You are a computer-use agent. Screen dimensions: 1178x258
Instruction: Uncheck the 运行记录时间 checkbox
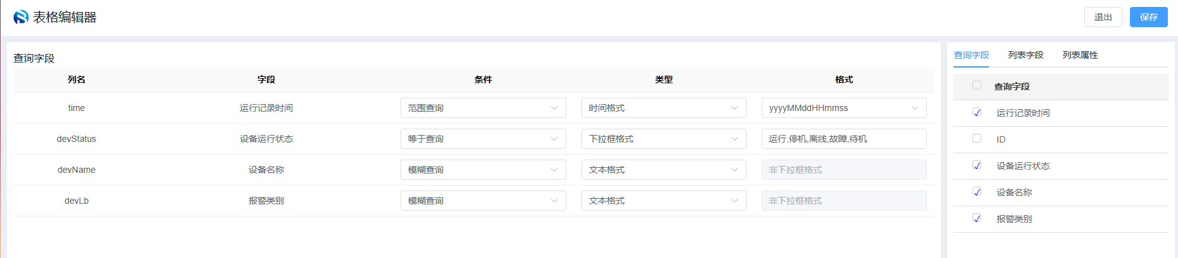point(977,112)
